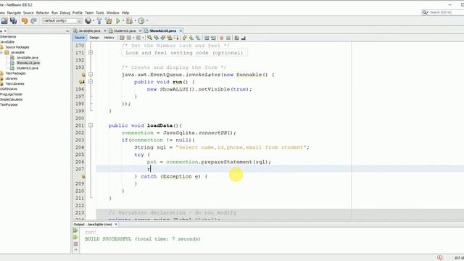Click the Shift Line Right icon

[x=213, y=38]
